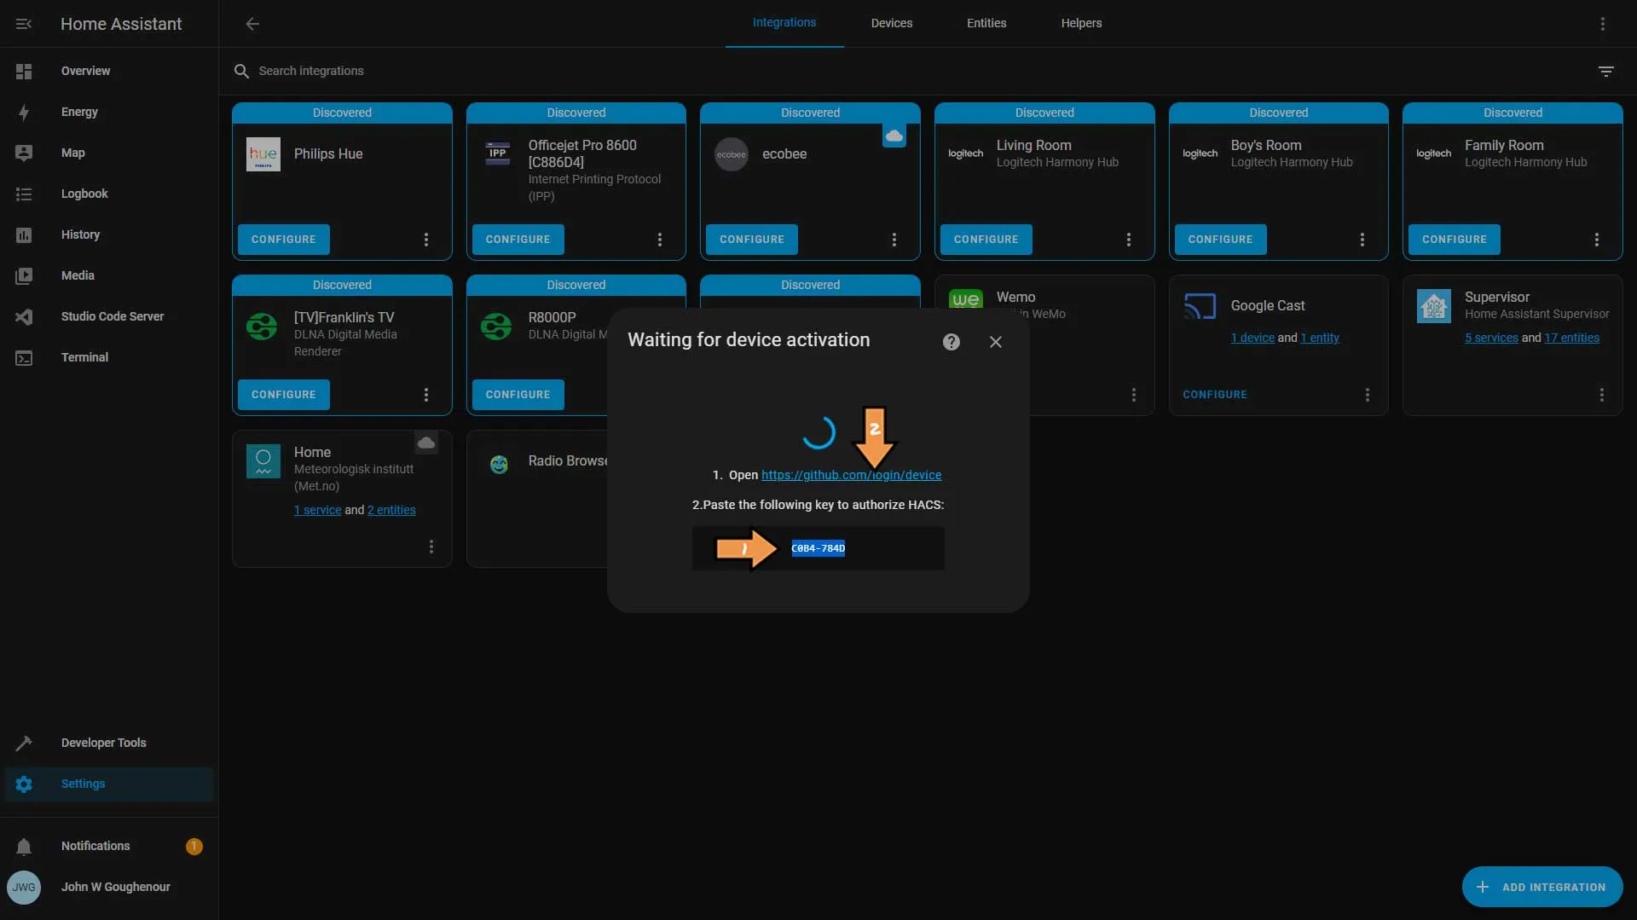Focus the Search integrations field

click(905, 71)
